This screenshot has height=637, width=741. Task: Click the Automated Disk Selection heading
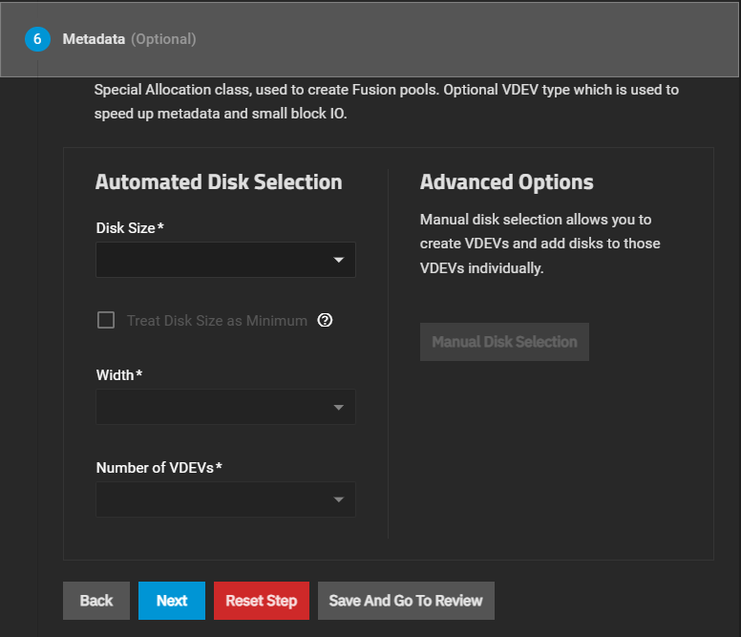[219, 182]
